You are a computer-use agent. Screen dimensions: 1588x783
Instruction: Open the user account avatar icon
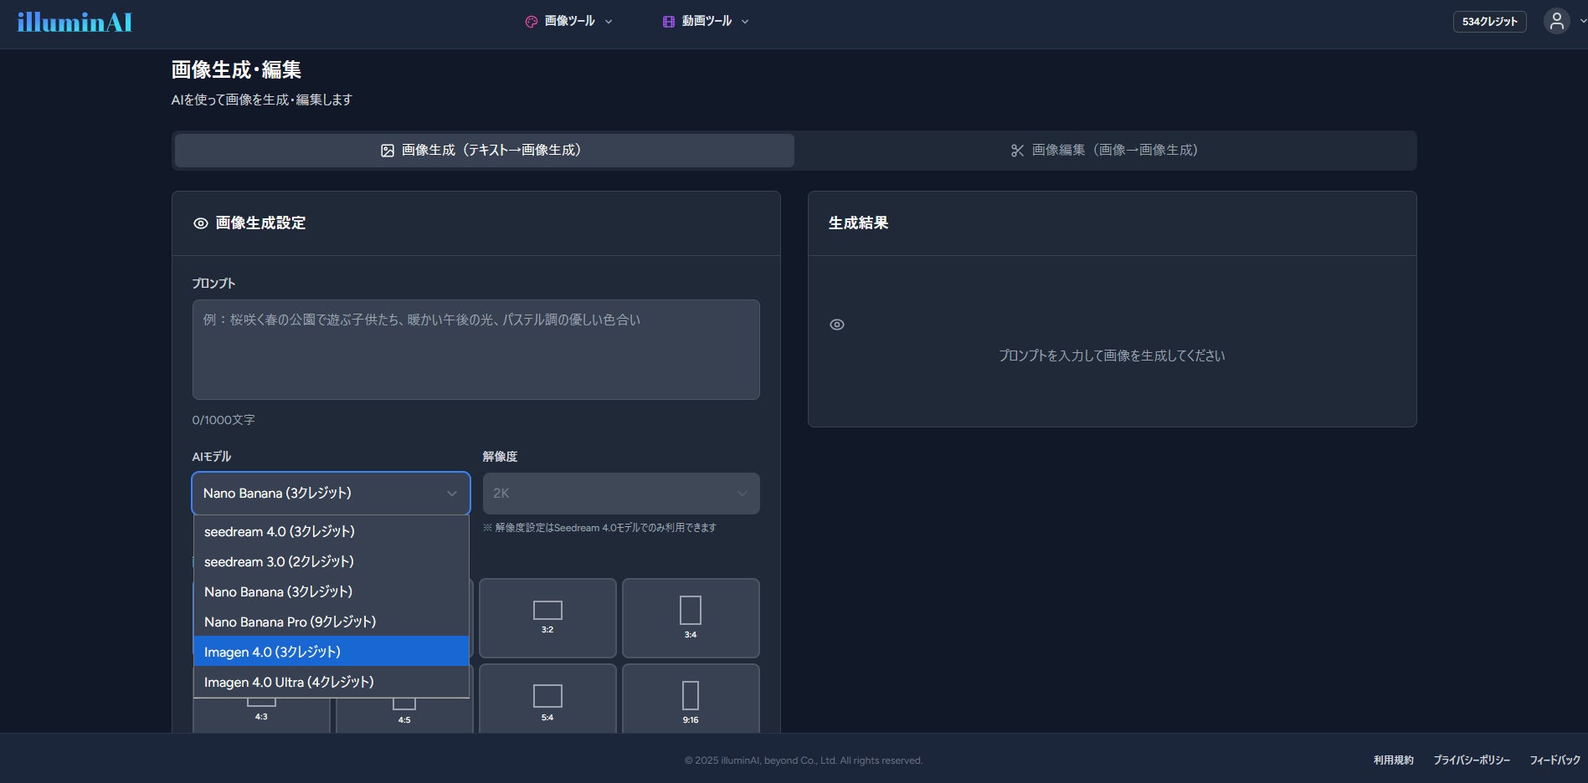(x=1556, y=21)
